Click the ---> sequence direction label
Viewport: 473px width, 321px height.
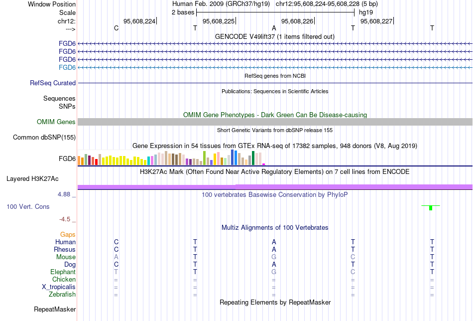coord(70,29)
